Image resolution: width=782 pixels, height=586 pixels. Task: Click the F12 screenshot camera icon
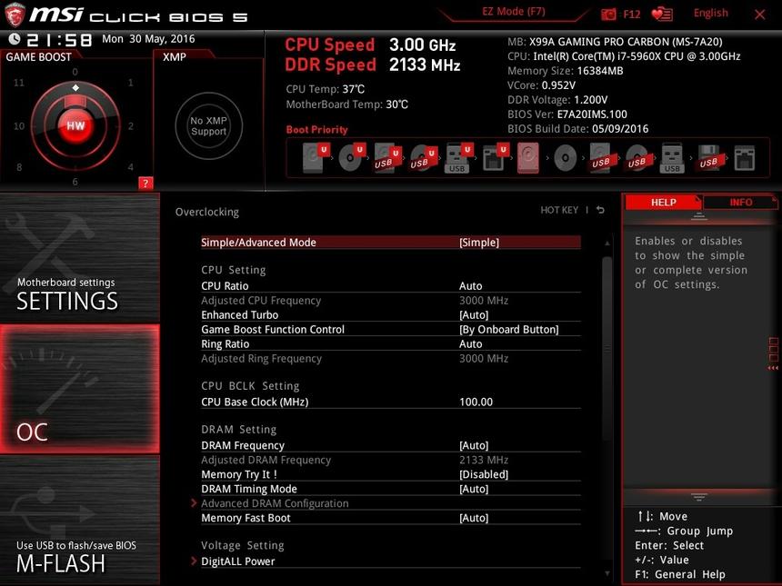coord(609,15)
